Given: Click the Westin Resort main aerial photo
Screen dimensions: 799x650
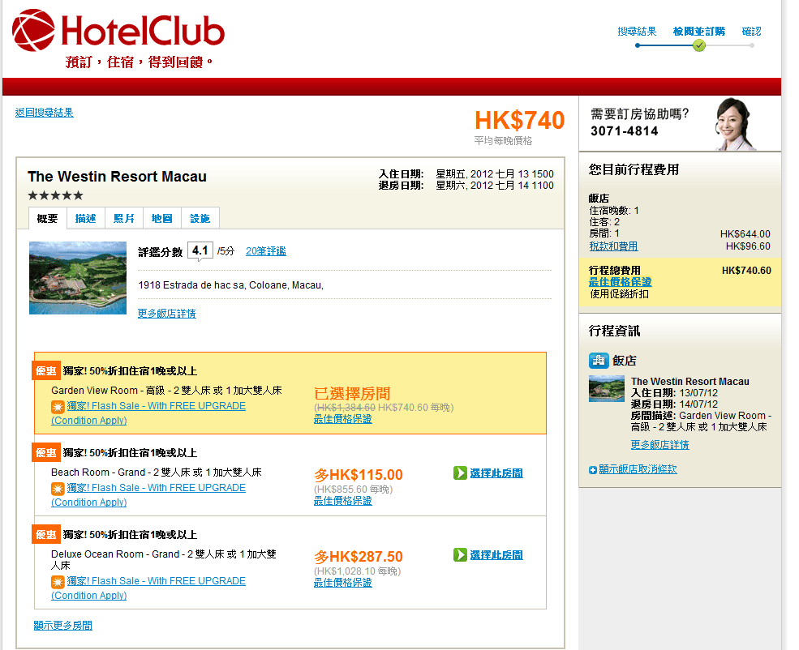Looking at the screenshot, I should [x=78, y=278].
